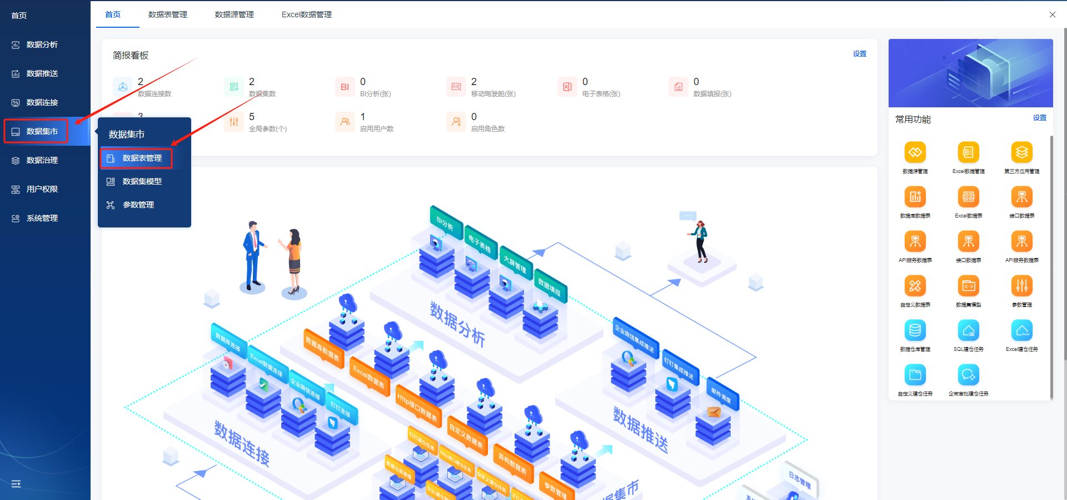This screenshot has width=1067, height=500.
Task: Open 数据仓库管理 shortcut icon
Action: pyautogui.click(x=915, y=330)
